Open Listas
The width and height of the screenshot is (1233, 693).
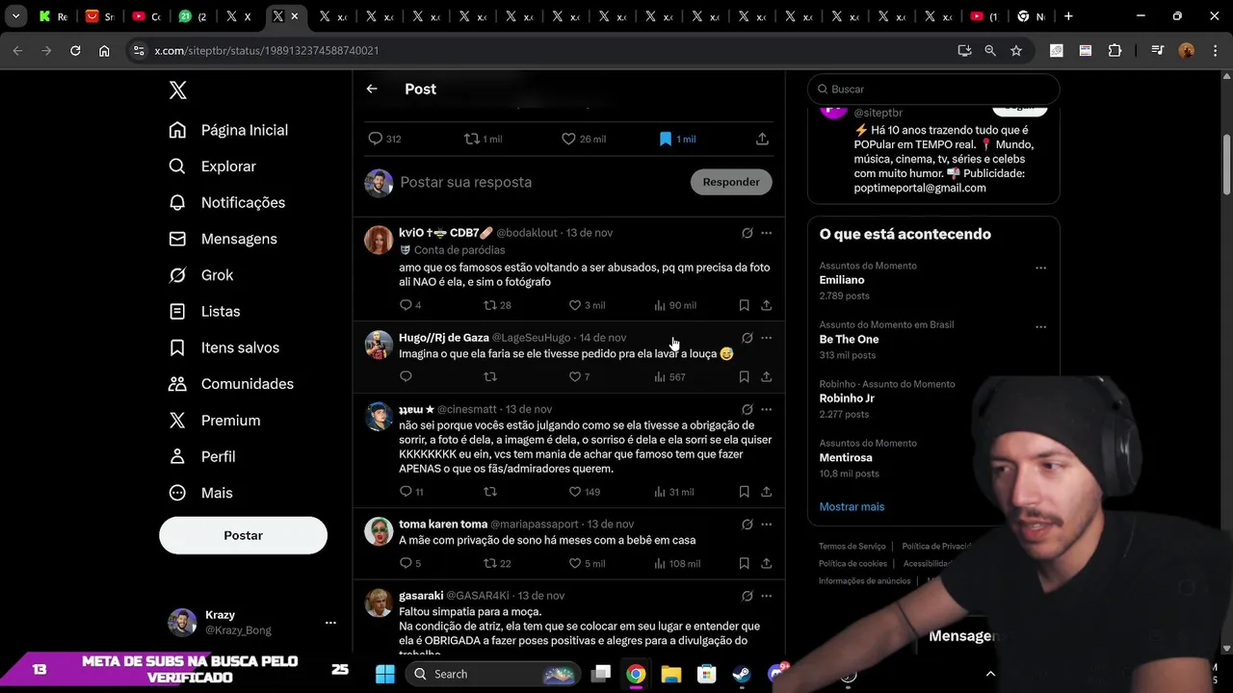[x=204, y=311]
